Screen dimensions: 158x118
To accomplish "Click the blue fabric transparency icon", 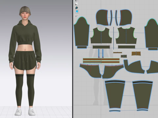I will 77,11.
